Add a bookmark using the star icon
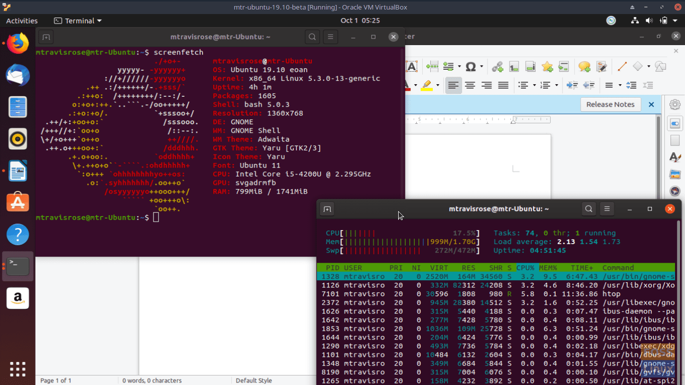 click(x=547, y=66)
